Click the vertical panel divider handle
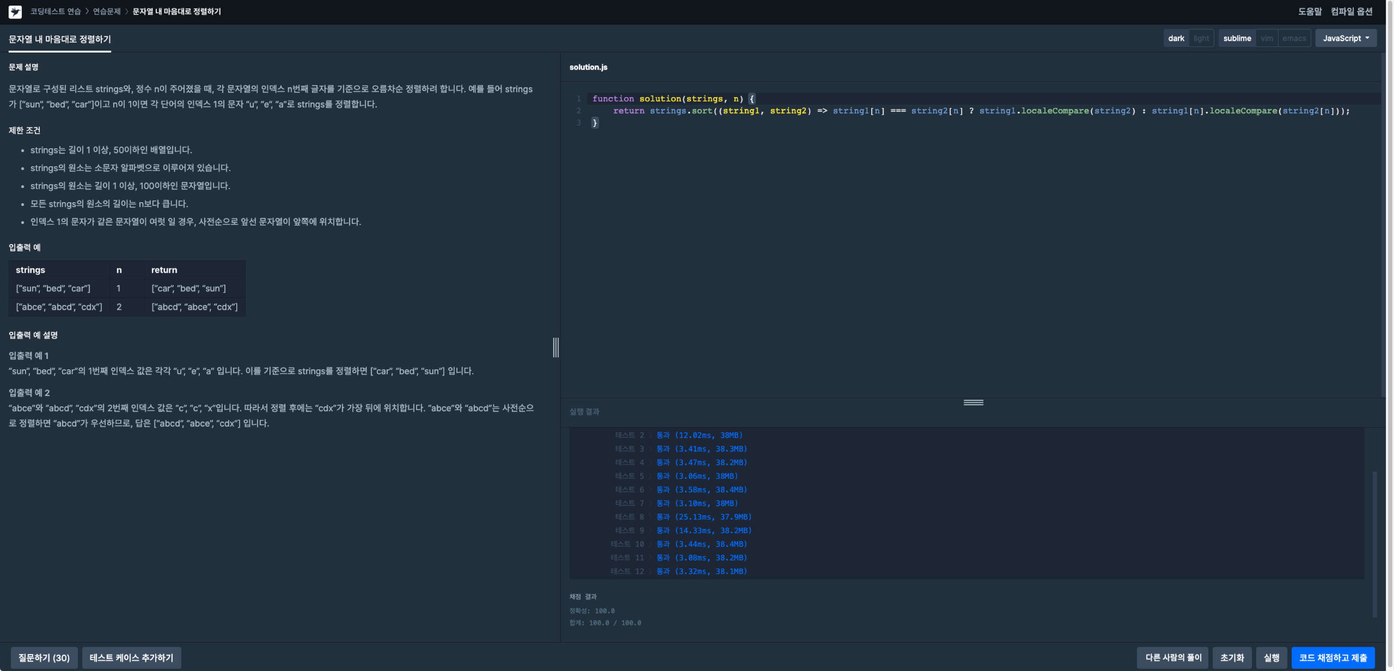The height and width of the screenshot is (671, 1394). click(556, 347)
